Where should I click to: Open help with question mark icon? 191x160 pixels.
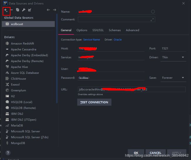(8, 153)
